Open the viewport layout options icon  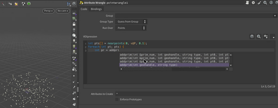point(69,4)
